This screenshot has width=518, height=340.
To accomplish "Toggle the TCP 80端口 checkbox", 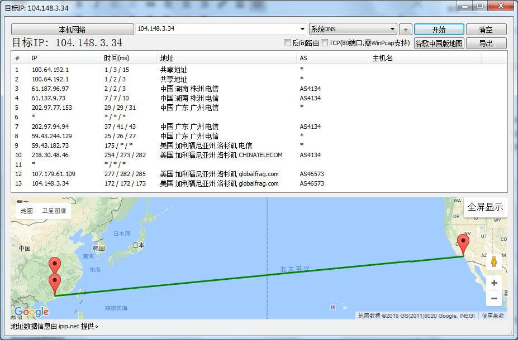I will pos(325,43).
